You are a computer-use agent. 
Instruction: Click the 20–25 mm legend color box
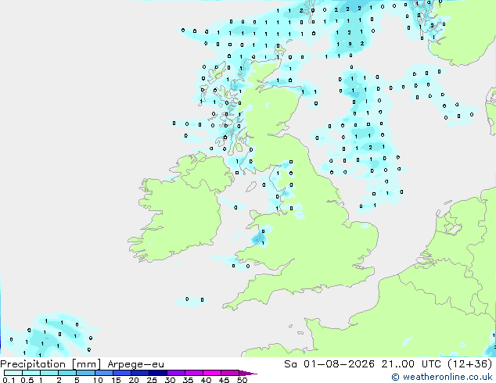tap(140, 373)
